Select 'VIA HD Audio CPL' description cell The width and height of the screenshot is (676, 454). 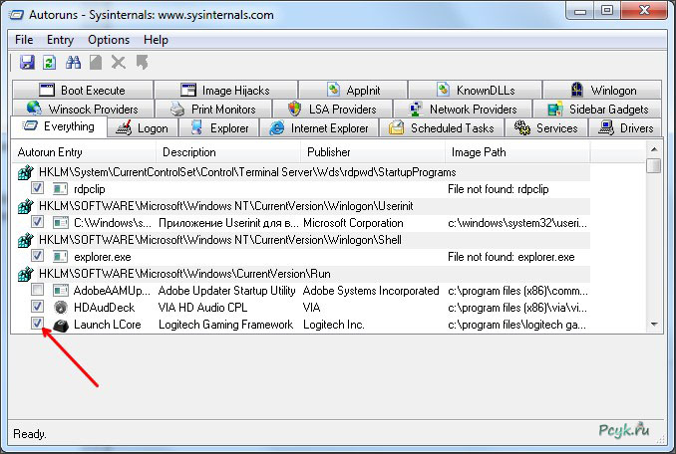tap(202, 308)
